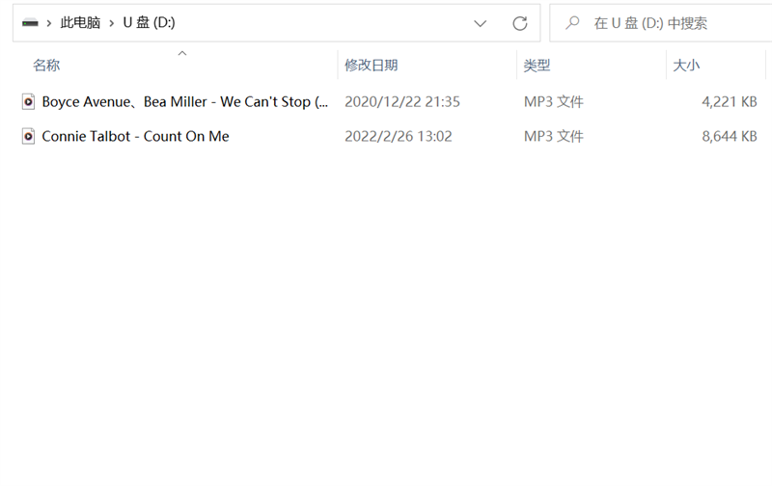Viewport: 772px width, 486px height.
Task: Navigate to 此电脑 in the breadcrumb
Action: (x=80, y=23)
